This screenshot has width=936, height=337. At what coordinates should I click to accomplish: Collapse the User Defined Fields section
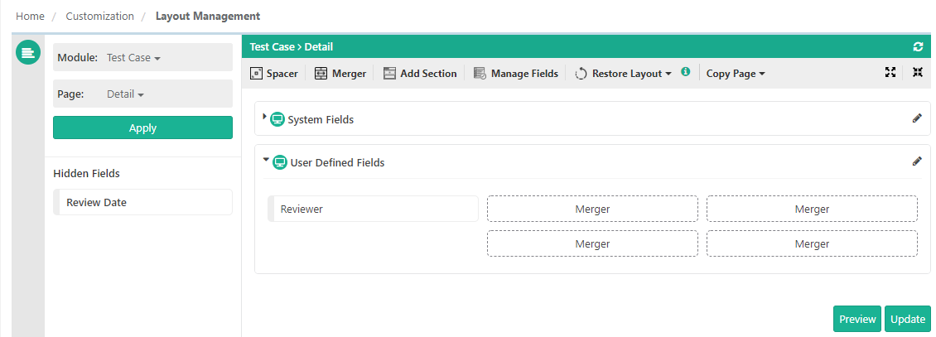point(266,161)
